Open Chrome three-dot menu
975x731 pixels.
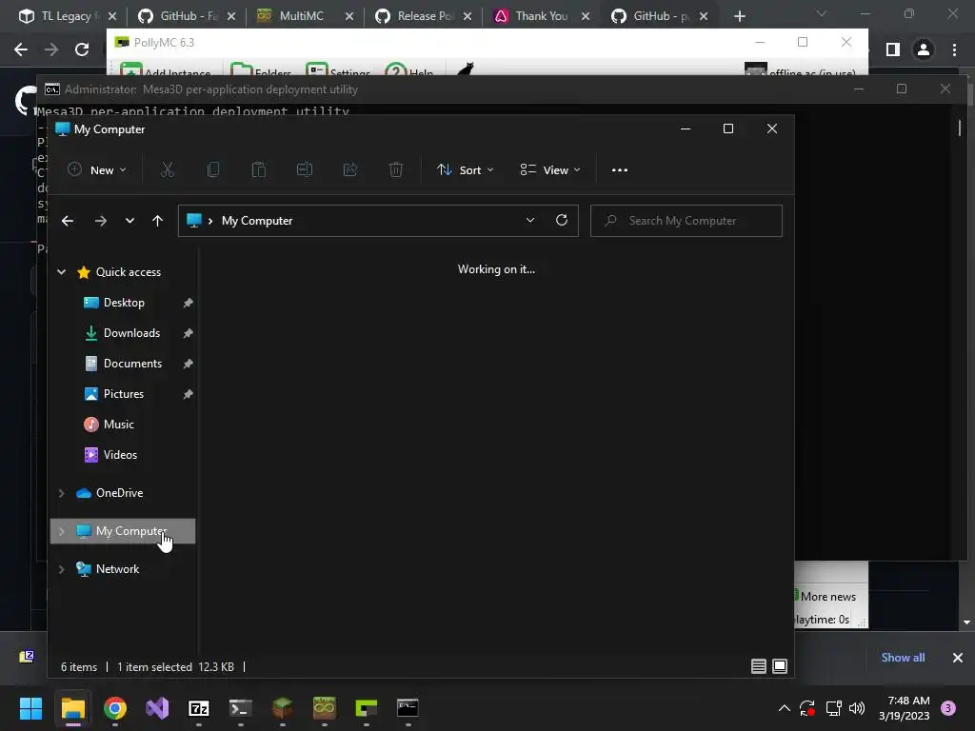coord(954,49)
